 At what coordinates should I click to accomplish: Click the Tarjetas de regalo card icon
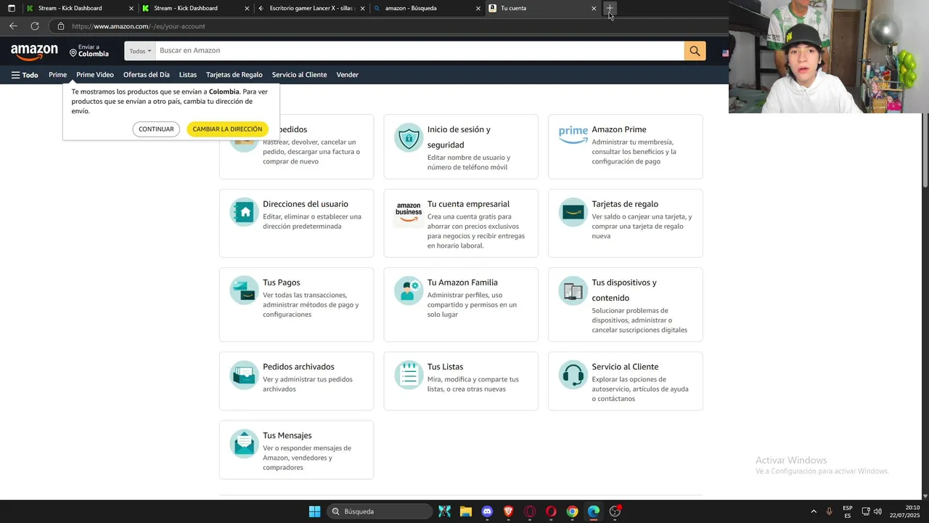click(x=573, y=212)
